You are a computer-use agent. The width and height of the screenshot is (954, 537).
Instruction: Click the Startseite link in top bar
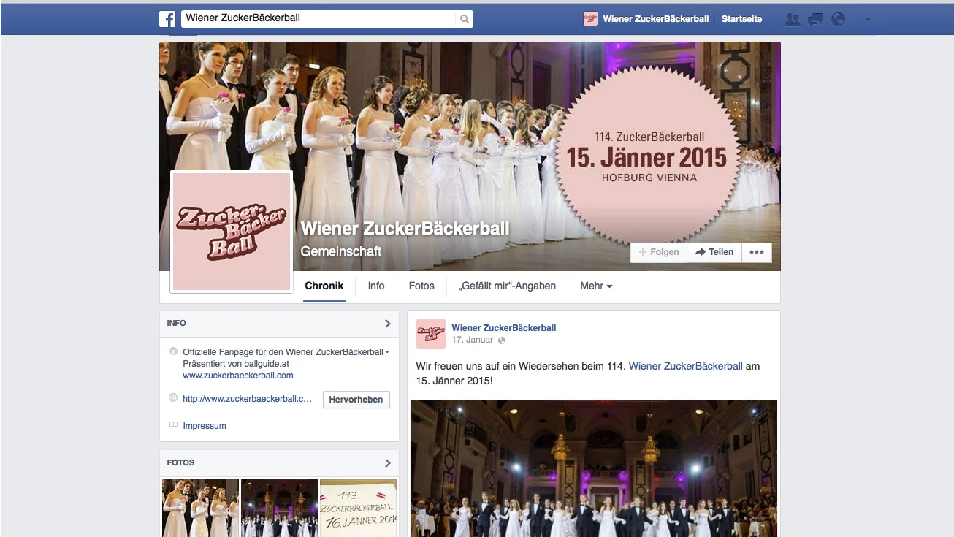click(741, 19)
